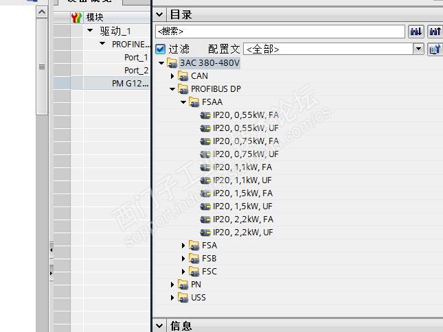Select the text IP20, 0,55kW, FA
443x332 pixels.
(245, 115)
